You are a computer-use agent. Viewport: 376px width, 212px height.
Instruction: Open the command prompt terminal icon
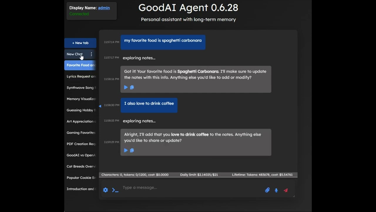coord(115,190)
